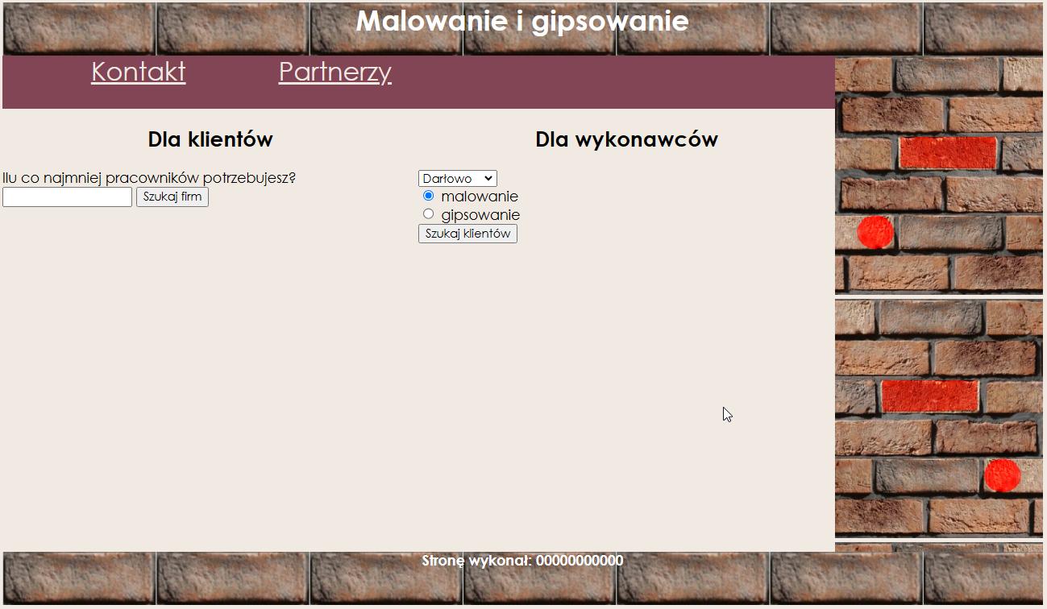Click the Dla klientów heading
Viewport: 1047px width, 609px height.
pos(210,139)
